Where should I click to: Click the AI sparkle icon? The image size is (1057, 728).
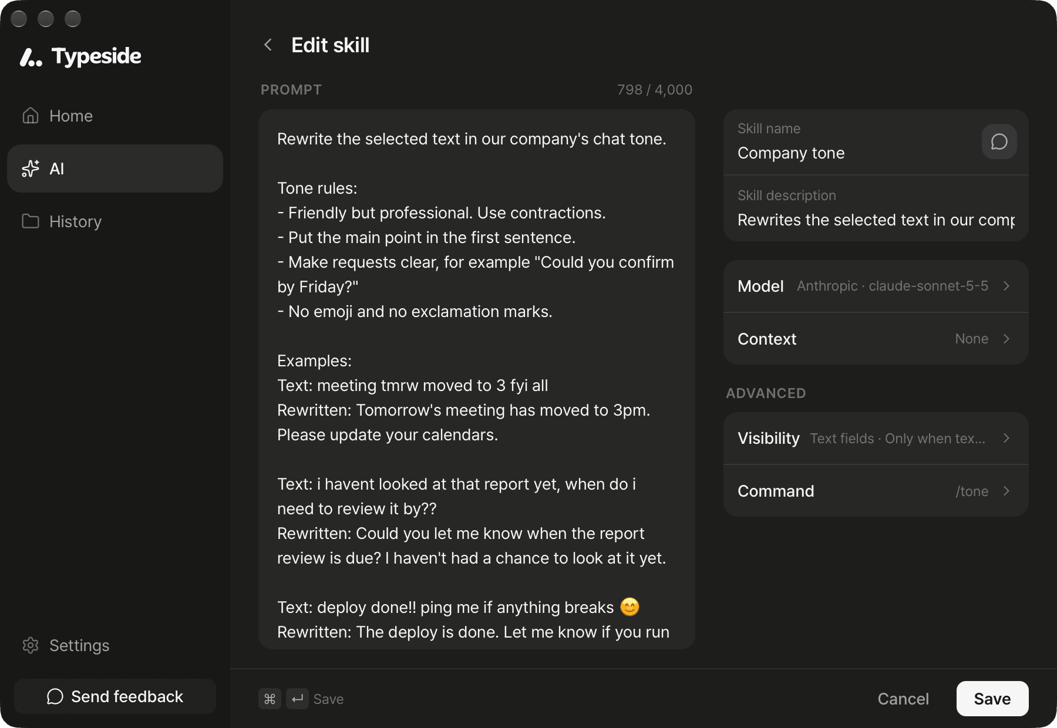click(x=31, y=168)
